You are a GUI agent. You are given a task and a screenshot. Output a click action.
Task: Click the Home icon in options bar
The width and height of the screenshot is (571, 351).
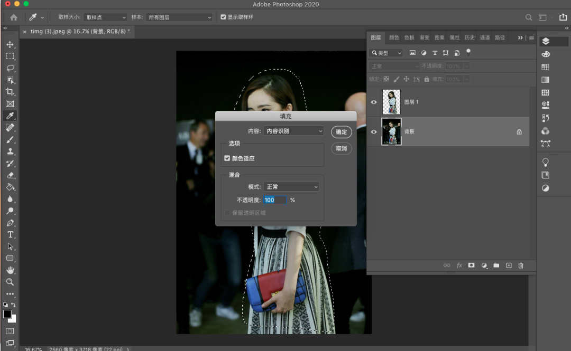[14, 17]
